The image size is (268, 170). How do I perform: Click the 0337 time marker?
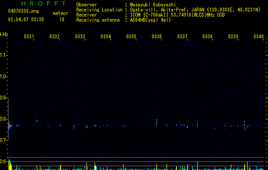[182, 37]
